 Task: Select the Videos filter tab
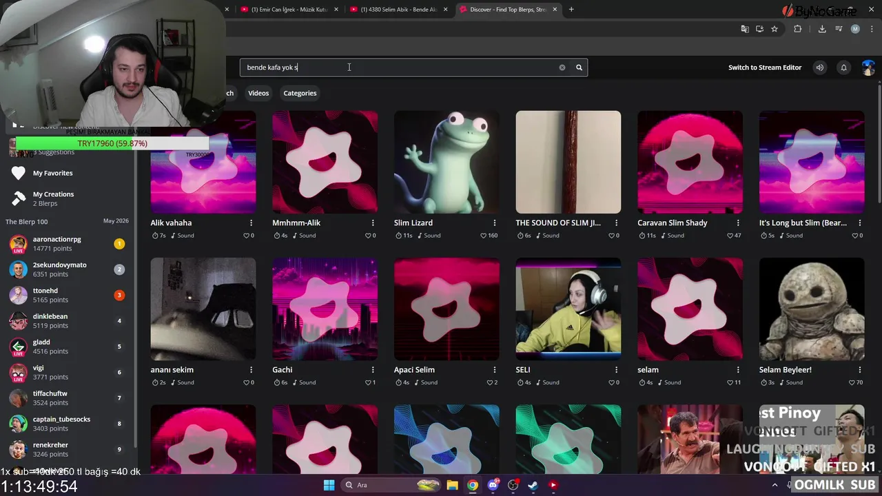pos(258,93)
